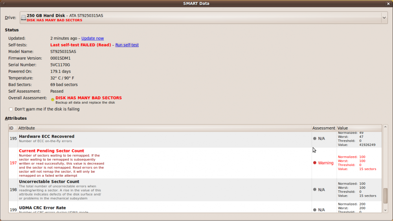Sort by the Attribute column header

(x=164, y=128)
